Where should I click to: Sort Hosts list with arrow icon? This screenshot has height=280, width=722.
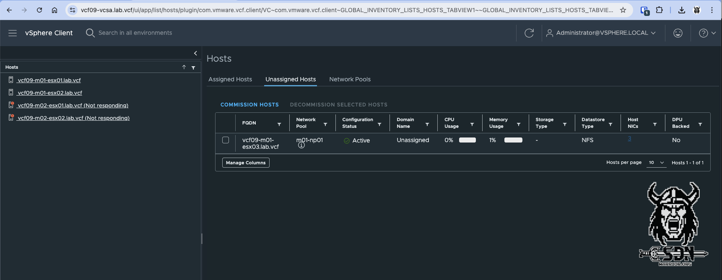[184, 67]
